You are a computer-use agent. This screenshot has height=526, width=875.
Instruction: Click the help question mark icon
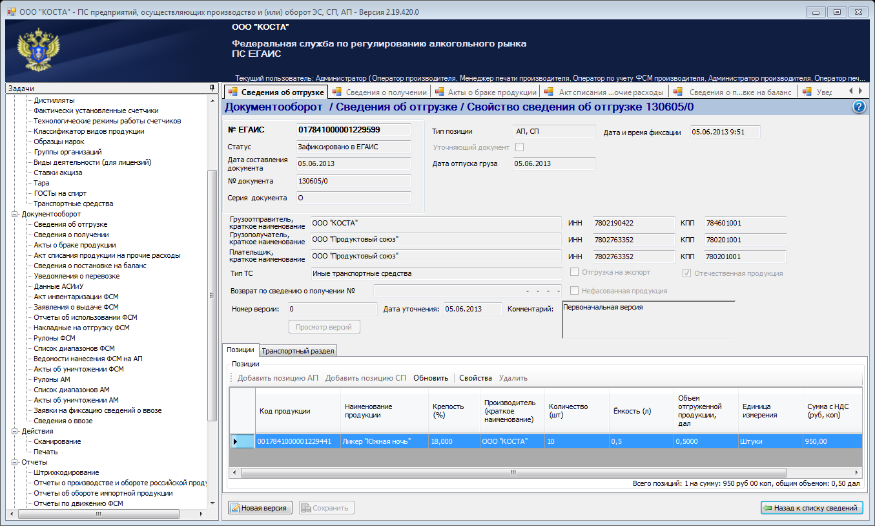pos(858,107)
